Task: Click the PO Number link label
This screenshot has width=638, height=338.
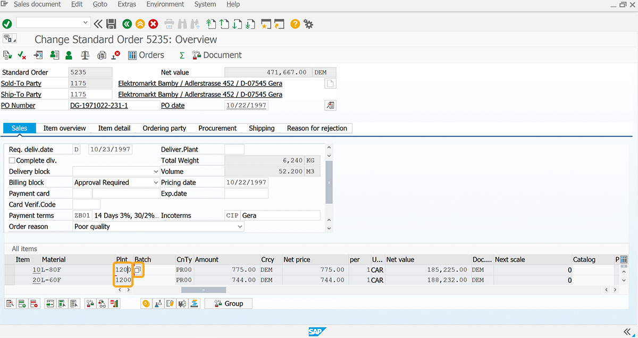Action: pyautogui.click(x=18, y=105)
